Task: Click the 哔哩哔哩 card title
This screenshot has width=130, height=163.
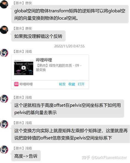Action: (x=44, y=60)
